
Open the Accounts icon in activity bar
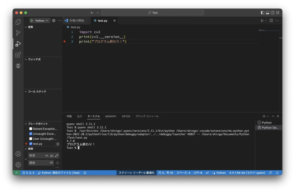18,154
